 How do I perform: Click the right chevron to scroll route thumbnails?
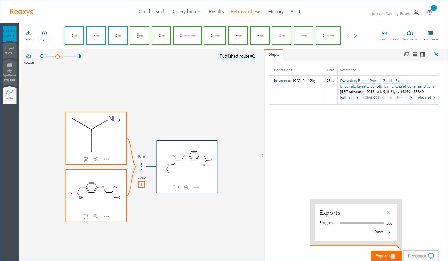(355, 35)
